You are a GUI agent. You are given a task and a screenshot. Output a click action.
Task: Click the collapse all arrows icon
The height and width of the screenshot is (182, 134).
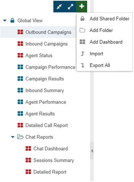[x=59, y=7]
